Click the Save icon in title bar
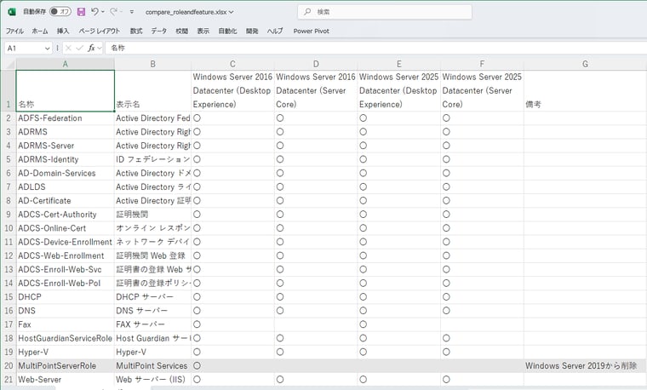Screen dimensions: 647x390 [81, 12]
